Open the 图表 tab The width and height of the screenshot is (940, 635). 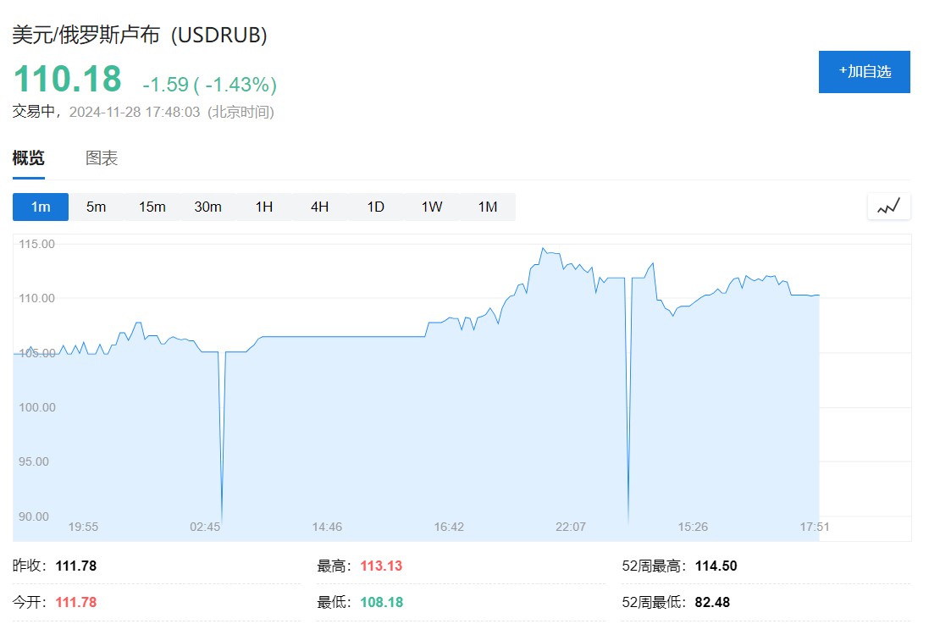click(102, 158)
